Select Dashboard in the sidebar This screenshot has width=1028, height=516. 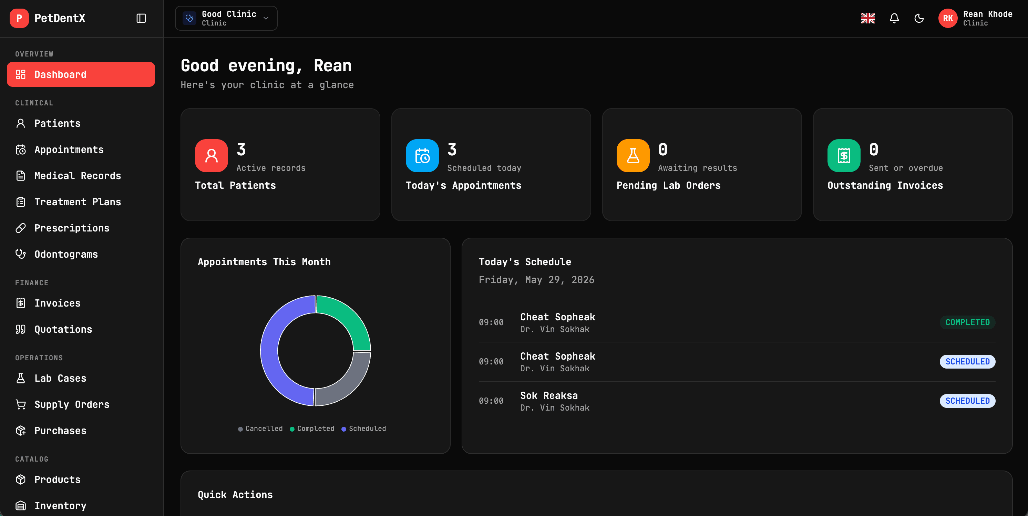pos(81,74)
